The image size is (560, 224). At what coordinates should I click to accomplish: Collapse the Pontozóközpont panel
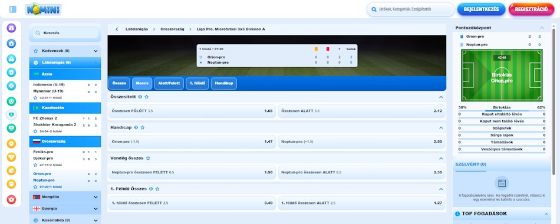542,28
